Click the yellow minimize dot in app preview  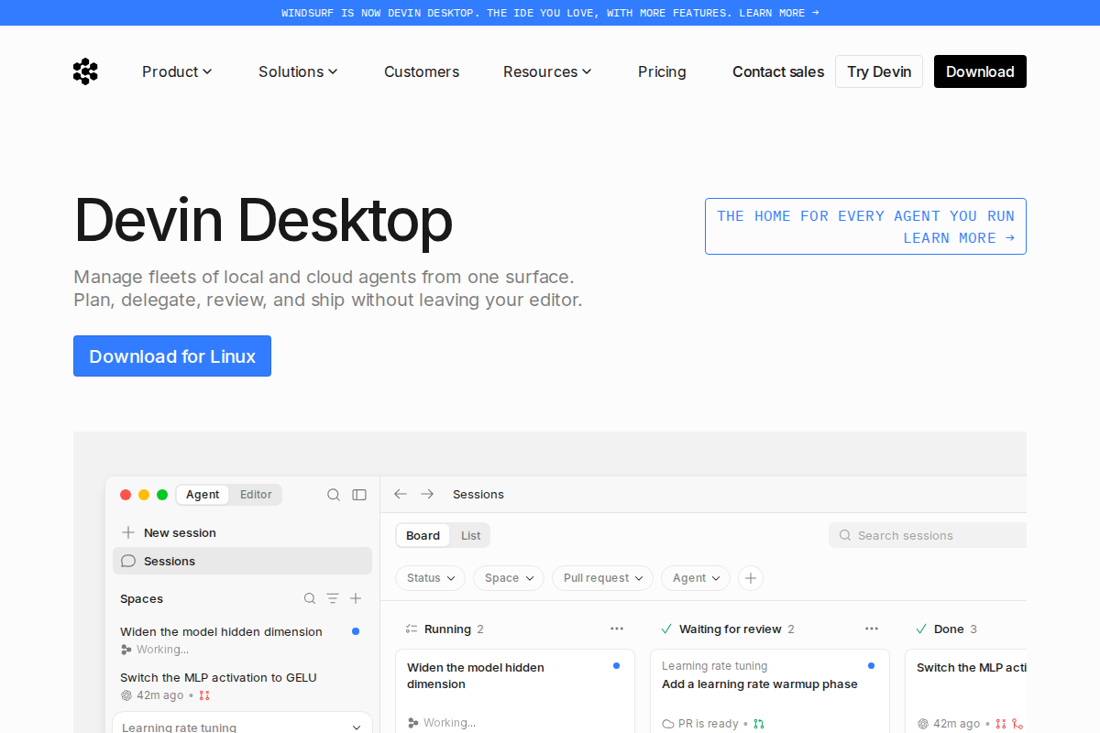[144, 495]
